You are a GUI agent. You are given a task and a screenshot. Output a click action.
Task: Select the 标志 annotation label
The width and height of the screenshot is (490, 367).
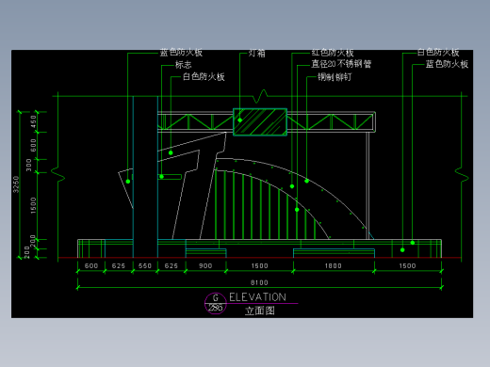click(x=184, y=65)
